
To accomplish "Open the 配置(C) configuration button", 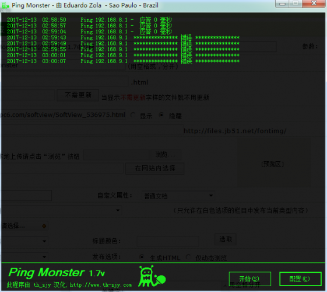I will pos(300,279).
